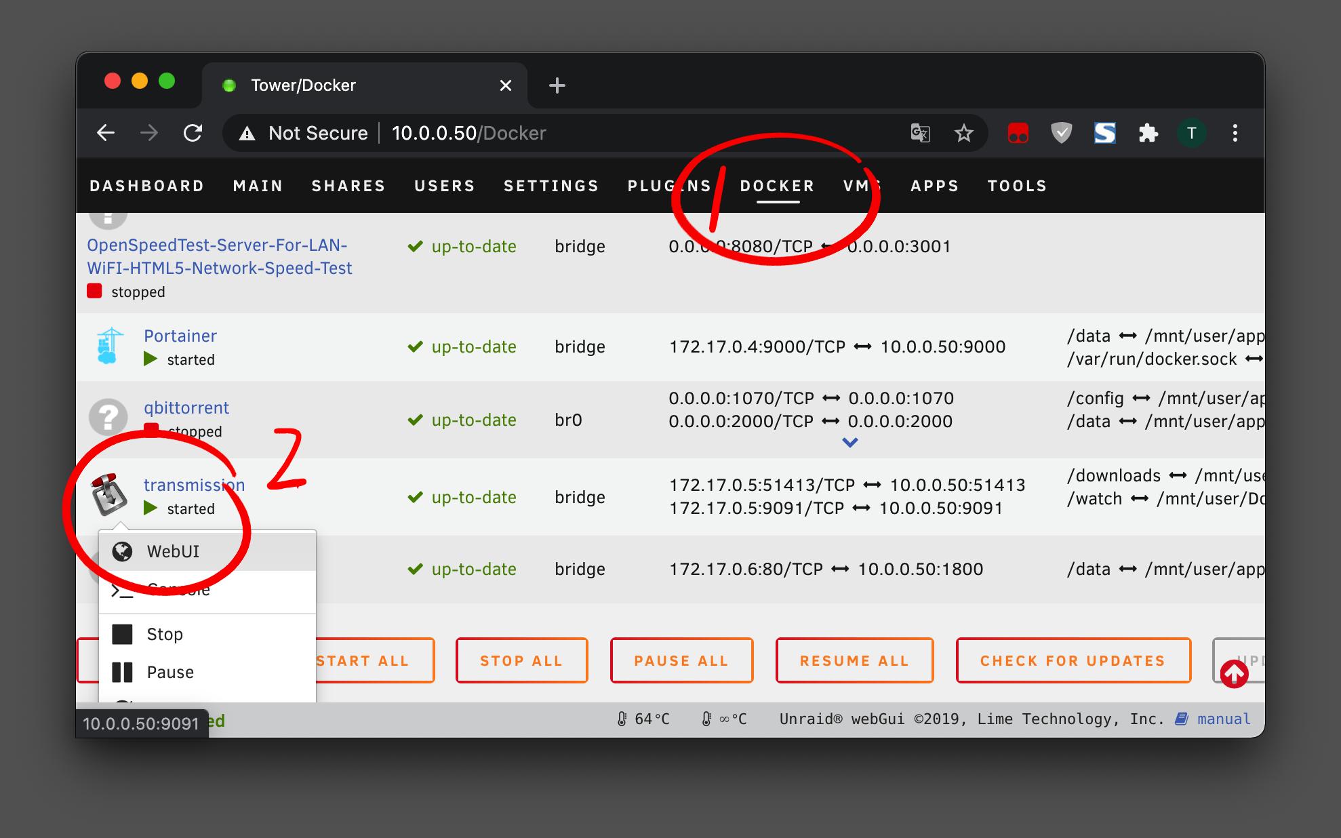Click qbittorrent question-mark icon

(x=108, y=416)
